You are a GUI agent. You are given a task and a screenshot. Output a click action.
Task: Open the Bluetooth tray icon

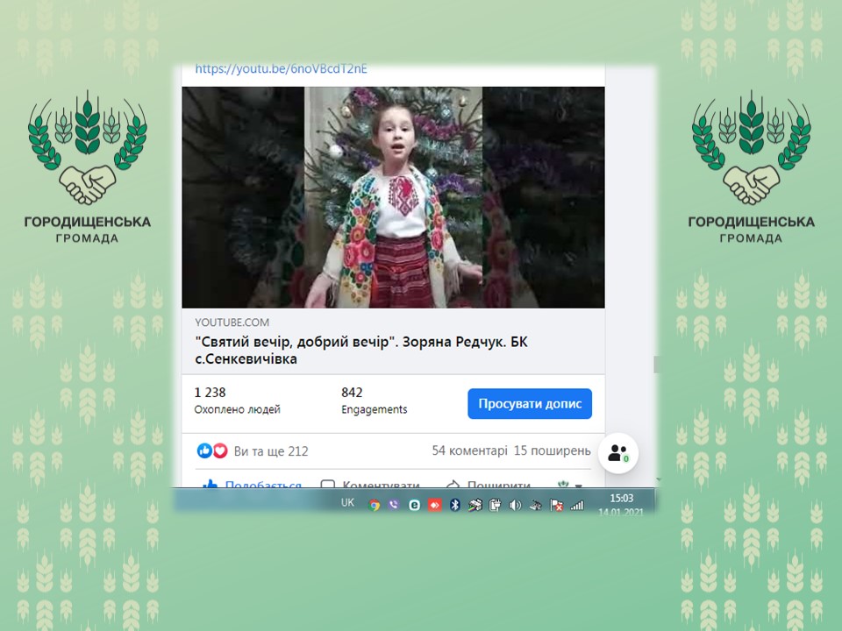455,505
